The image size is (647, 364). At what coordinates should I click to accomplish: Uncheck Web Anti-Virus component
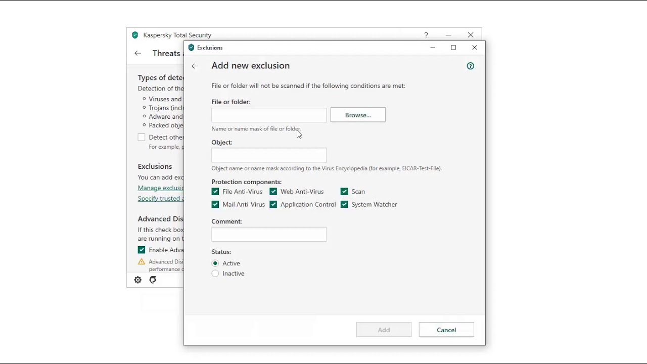(x=273, y=192)
